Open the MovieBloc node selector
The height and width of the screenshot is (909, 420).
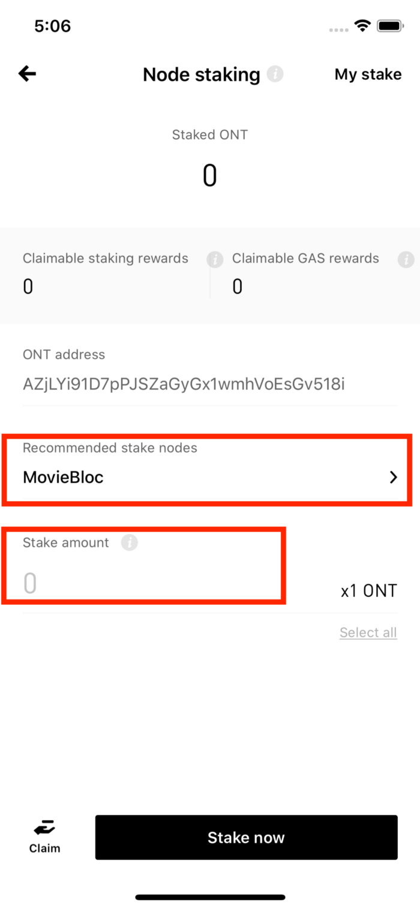point(64,477)
